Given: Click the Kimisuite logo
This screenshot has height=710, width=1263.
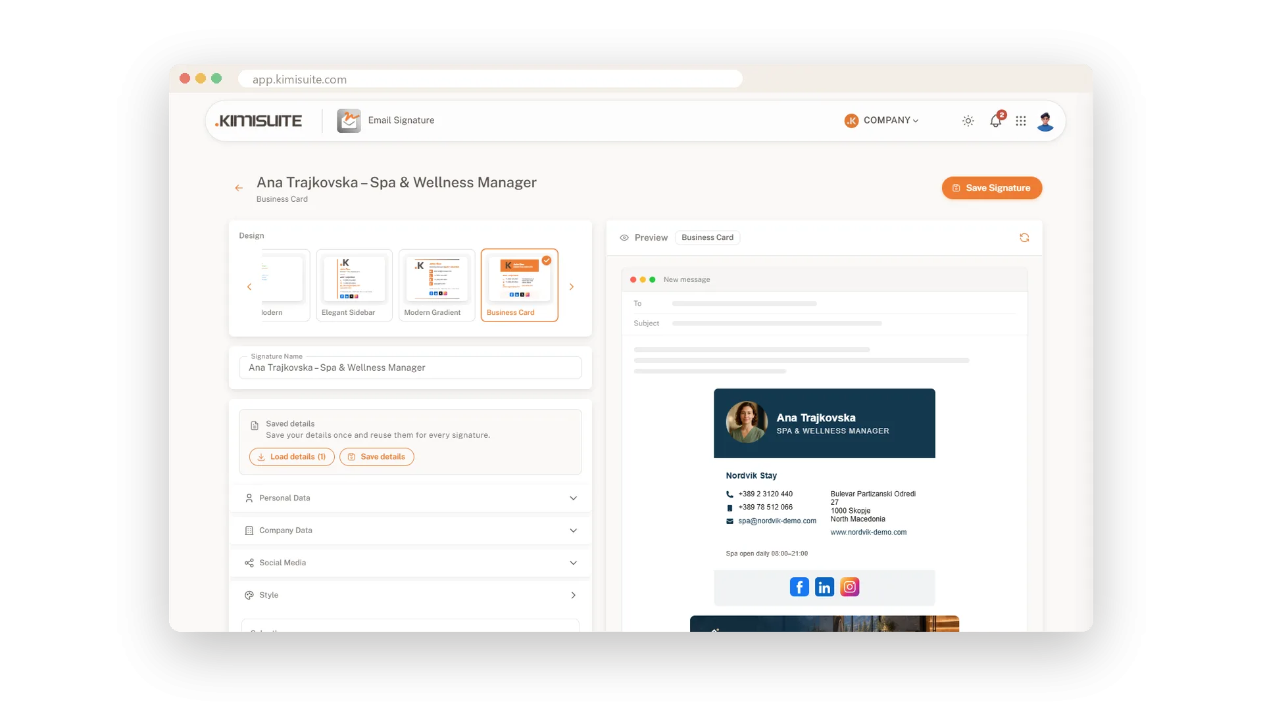Looking at the screenshot, I should coord(259,121).
